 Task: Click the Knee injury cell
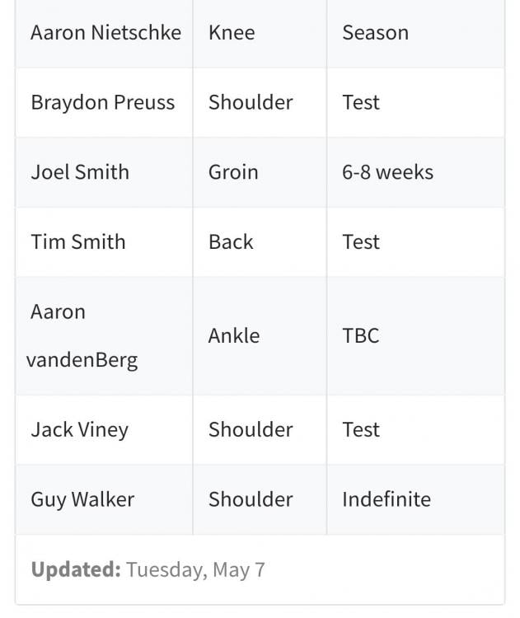[232, 33]
